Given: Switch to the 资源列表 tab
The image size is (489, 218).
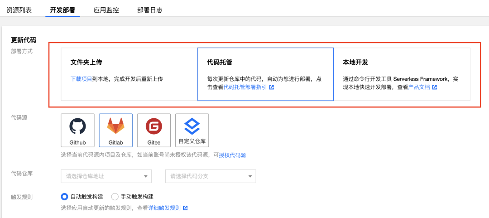Looking at the screenshot, I should 19,10.
